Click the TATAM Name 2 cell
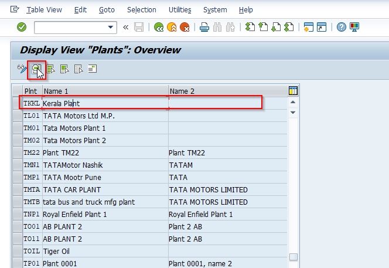The width and height of the screenshot is (389, 268). (x=228, y=165)
